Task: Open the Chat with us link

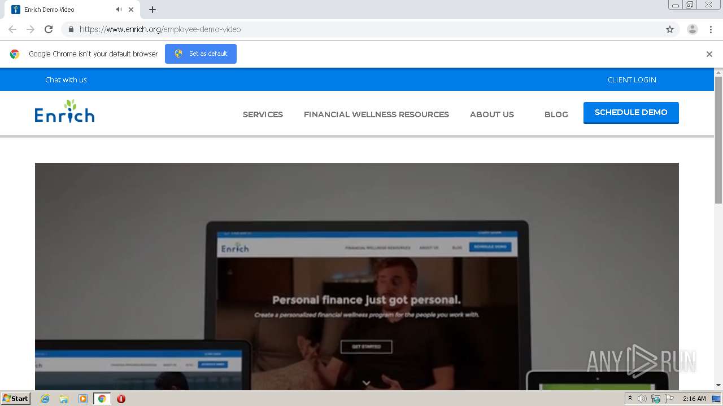Action: 66,80
